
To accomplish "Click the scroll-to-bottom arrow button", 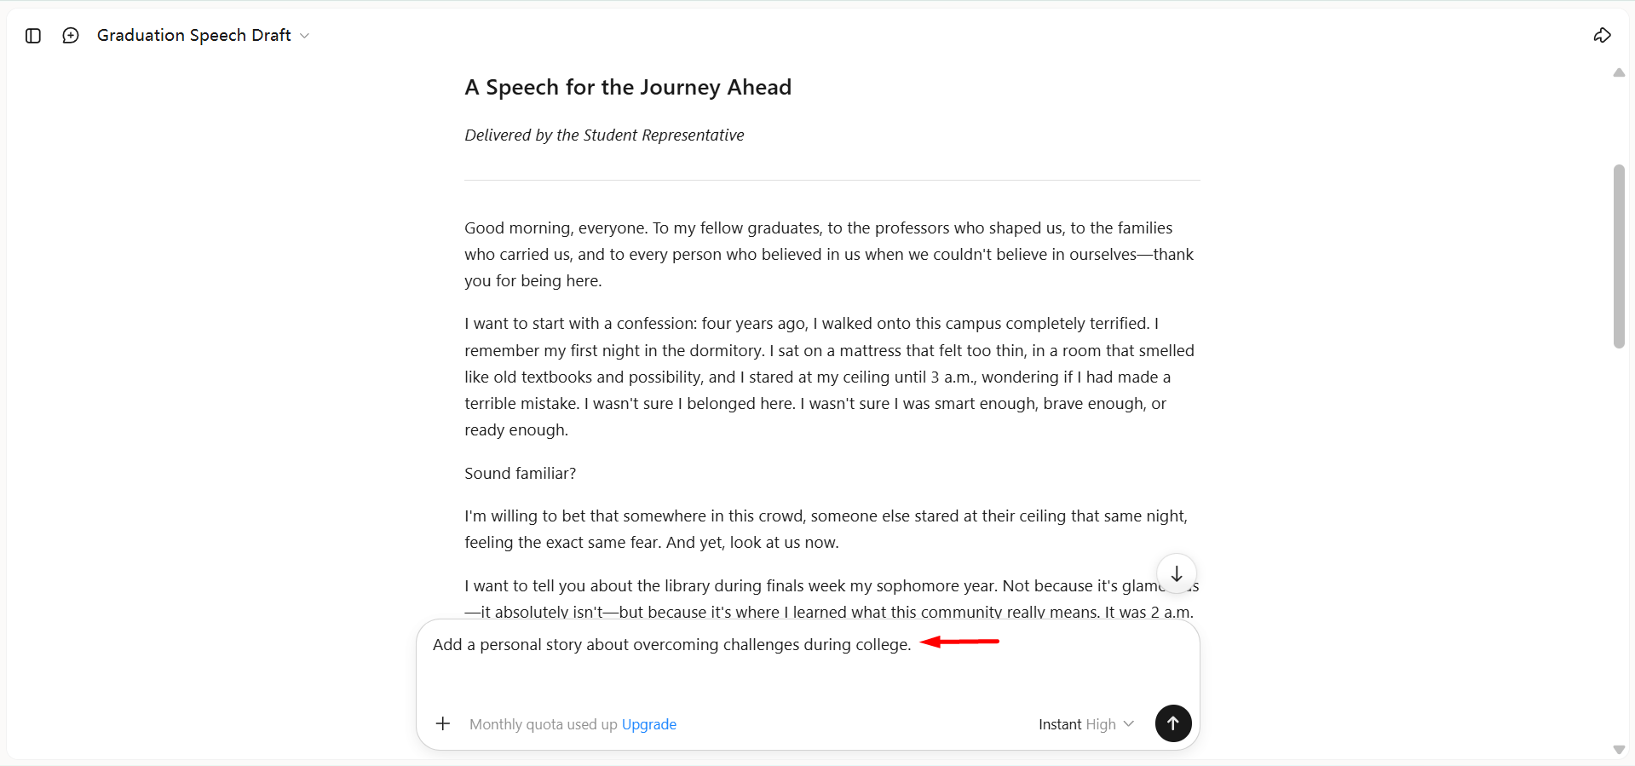I will coord(1176,574).
